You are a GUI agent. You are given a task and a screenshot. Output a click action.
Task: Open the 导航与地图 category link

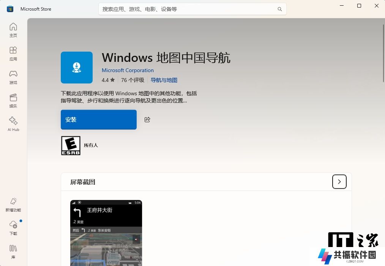click(164, 80)
